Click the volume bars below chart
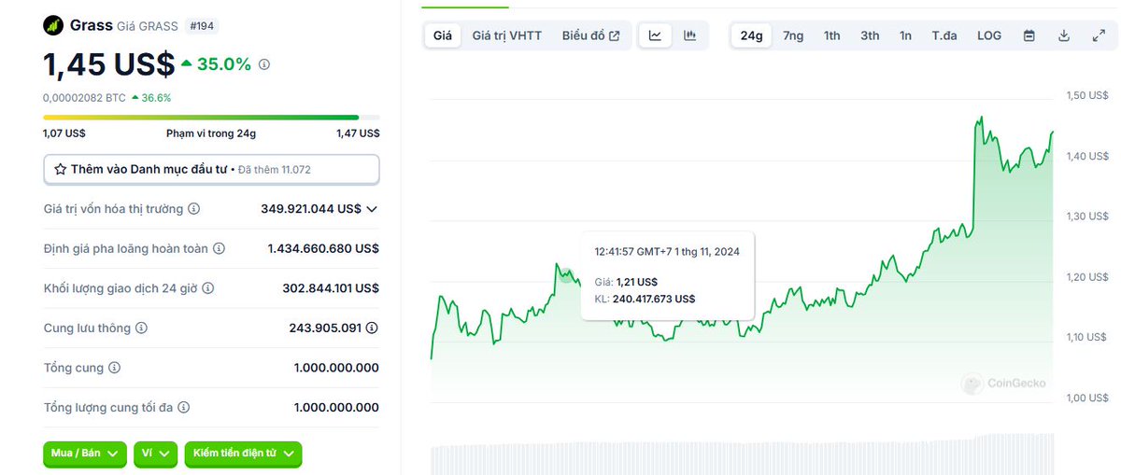Screen dimensions: 1121x475 click(742, 455)
